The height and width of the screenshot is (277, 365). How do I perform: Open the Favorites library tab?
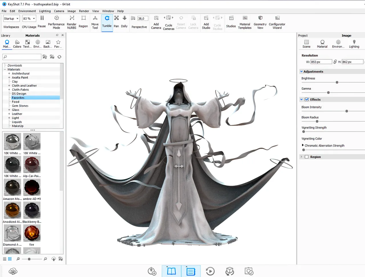click(x=58, y=44)
